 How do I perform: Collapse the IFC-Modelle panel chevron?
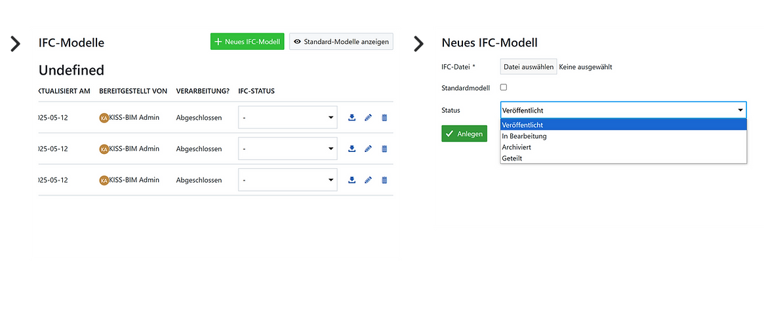tap(16, 43)
